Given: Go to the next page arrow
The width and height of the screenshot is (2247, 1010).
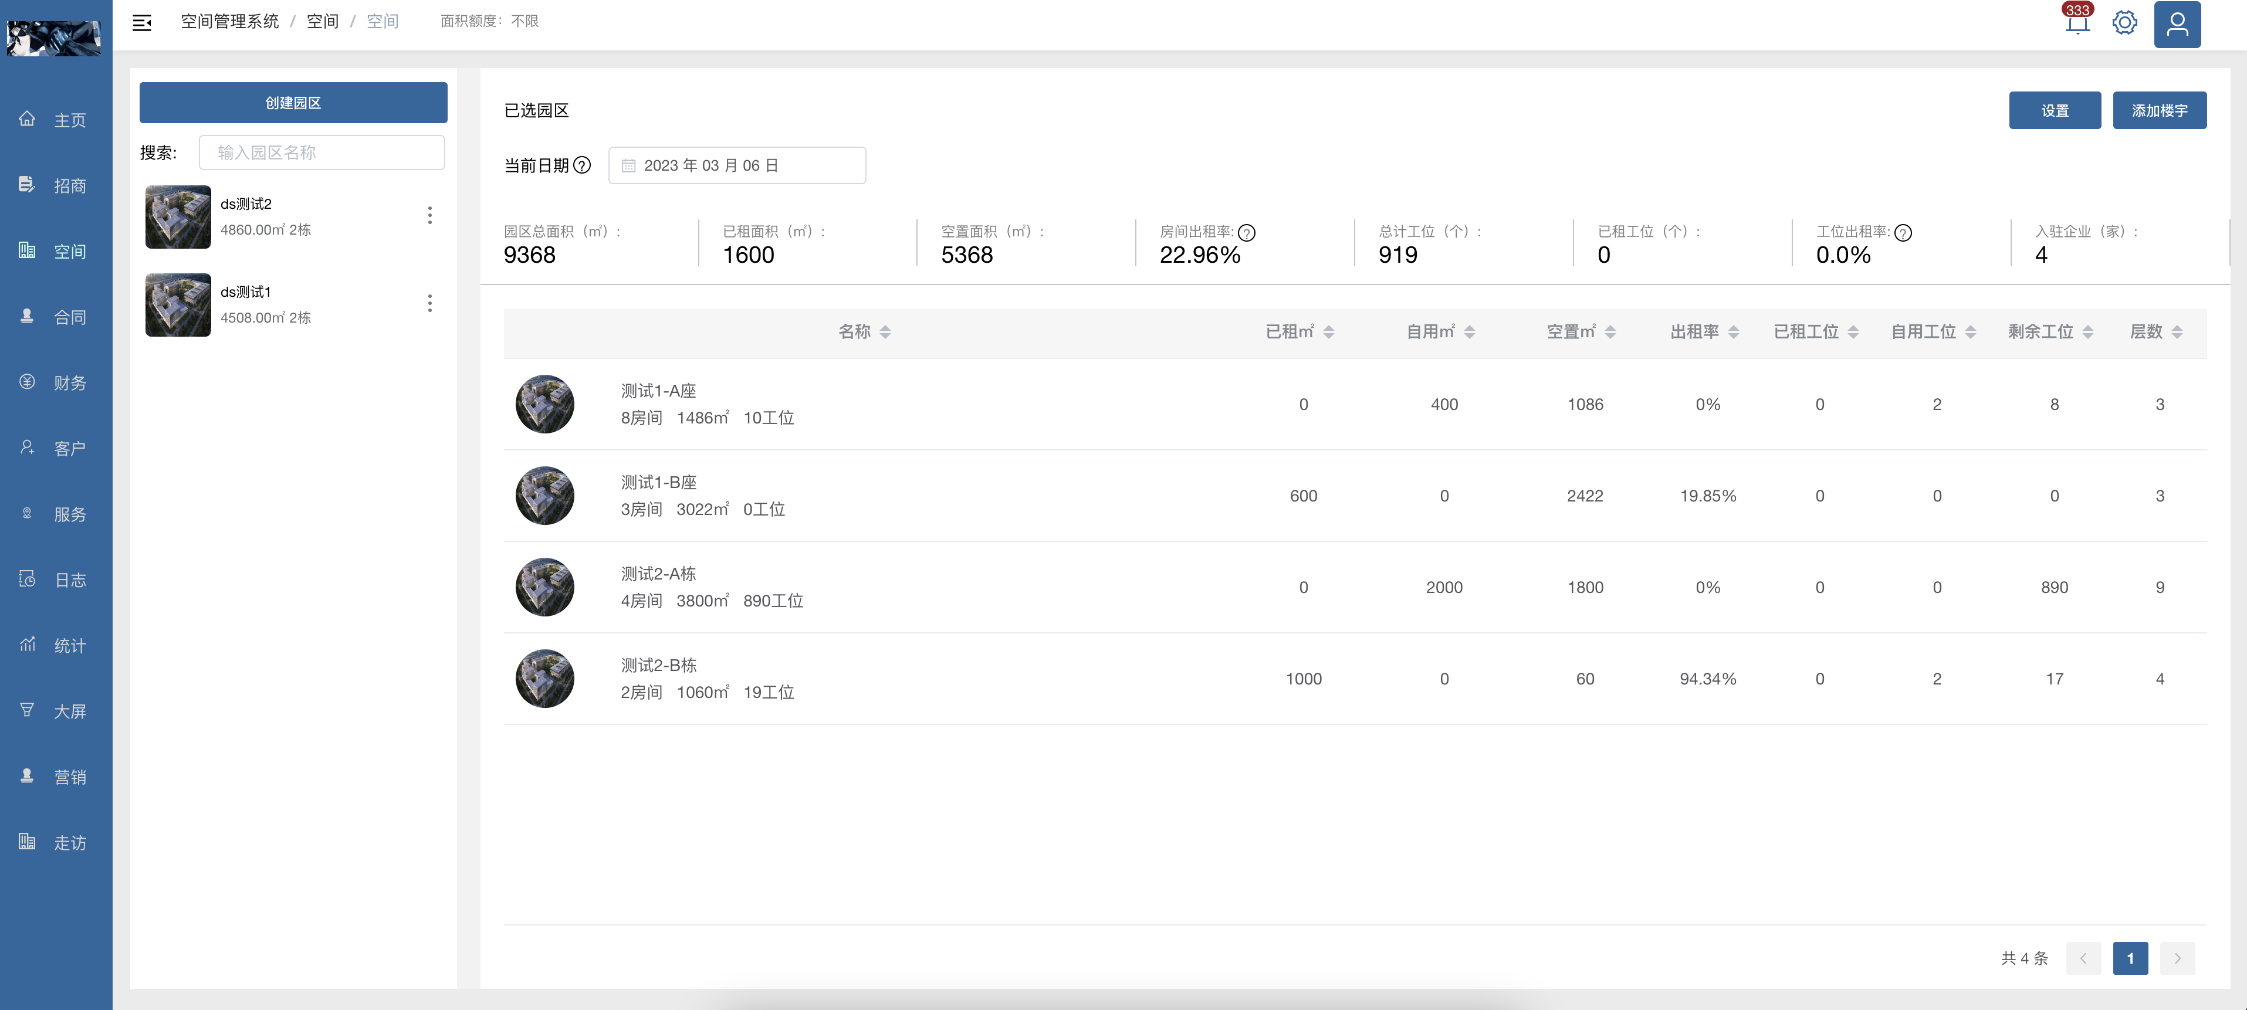Looking at the screenshot, I should 2177,958.
